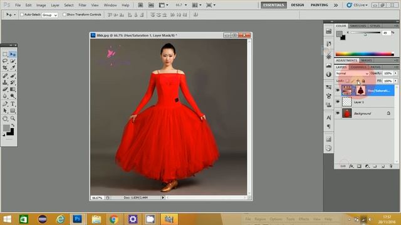Swap foreground and background colors

[x=13, y=125]
